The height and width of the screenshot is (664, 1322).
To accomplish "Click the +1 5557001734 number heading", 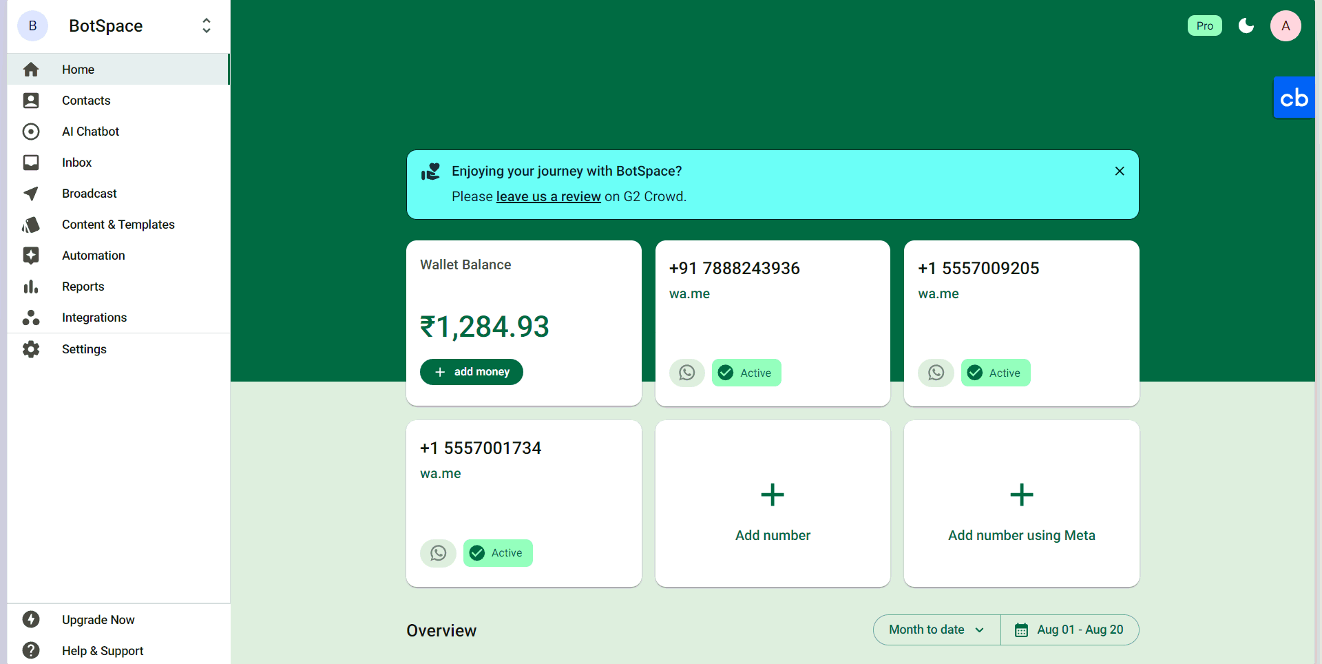I will pos(481,448).
